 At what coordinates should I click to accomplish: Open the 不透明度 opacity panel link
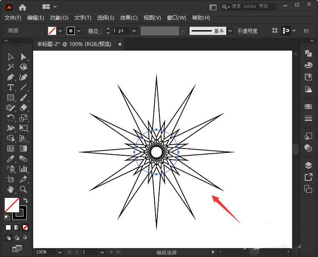pos(247,31)
